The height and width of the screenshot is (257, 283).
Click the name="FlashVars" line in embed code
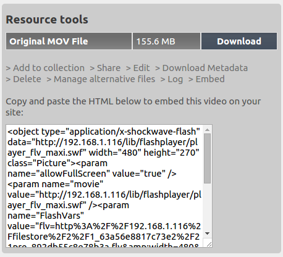pos(46,216)
